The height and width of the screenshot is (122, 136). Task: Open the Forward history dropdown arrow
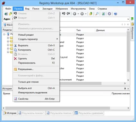(86, 14)
